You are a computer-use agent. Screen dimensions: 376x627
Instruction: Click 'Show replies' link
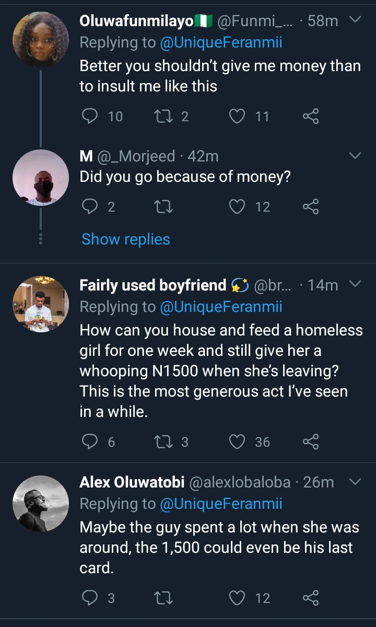[126, 239]
